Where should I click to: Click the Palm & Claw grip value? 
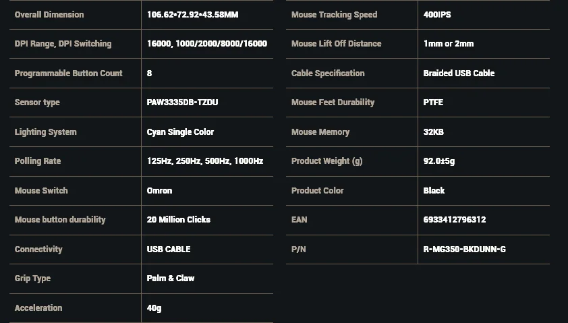(x=170, y=278)
